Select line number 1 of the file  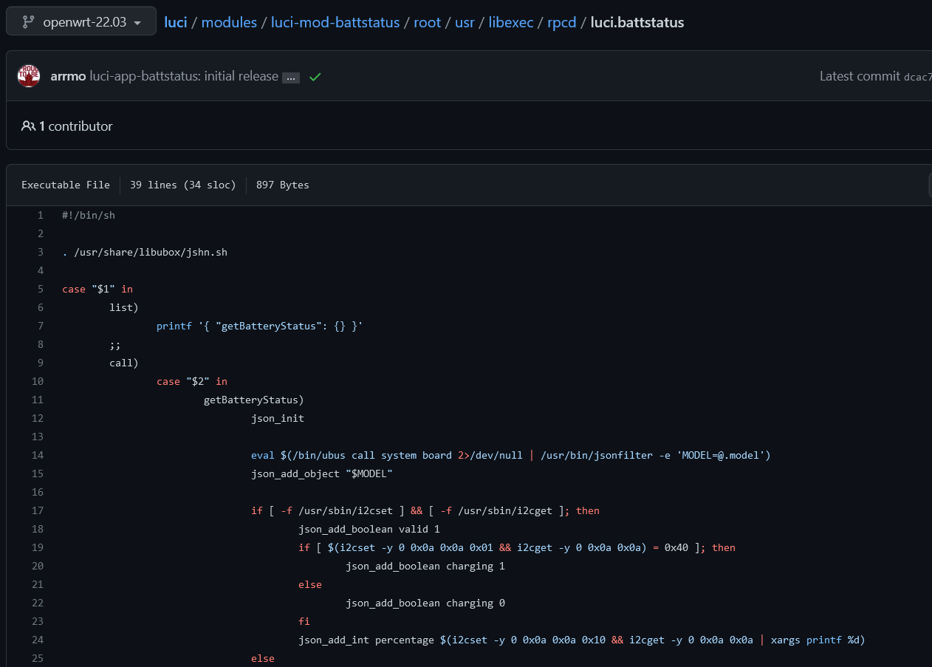(40, 216)
